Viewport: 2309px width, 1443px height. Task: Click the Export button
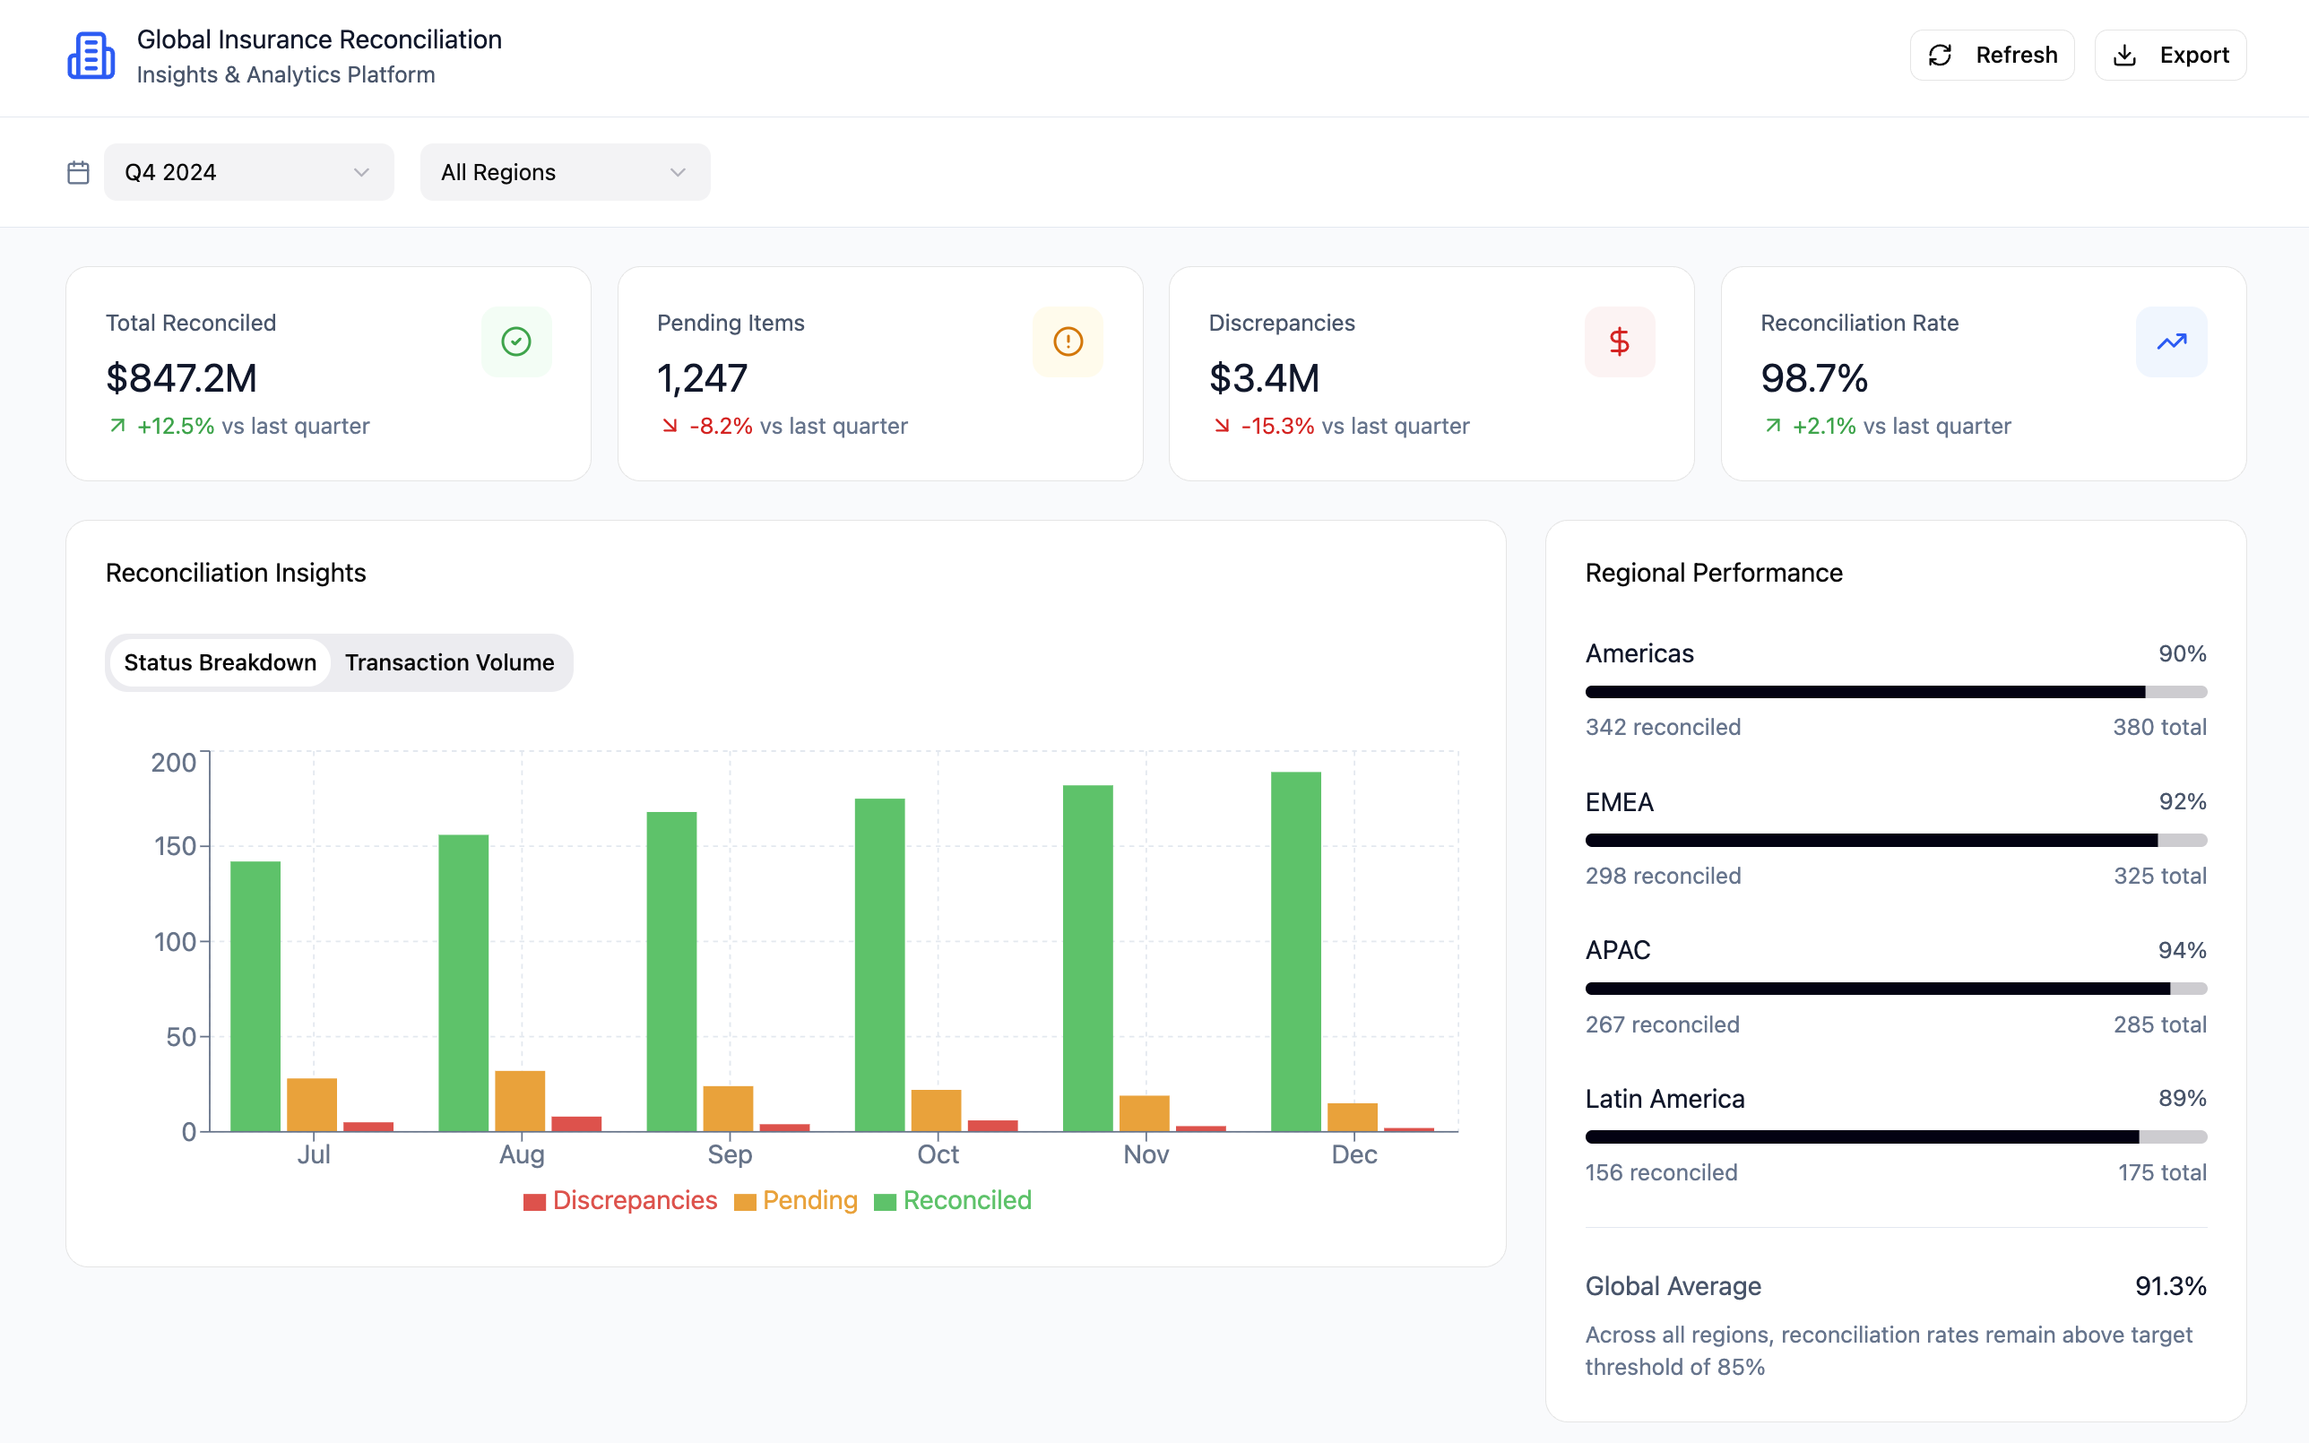(x=2170, y=55)
